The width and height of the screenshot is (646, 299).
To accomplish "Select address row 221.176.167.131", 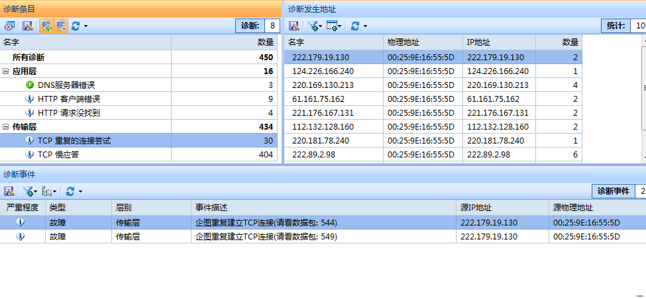I will [x=433, y=112].
